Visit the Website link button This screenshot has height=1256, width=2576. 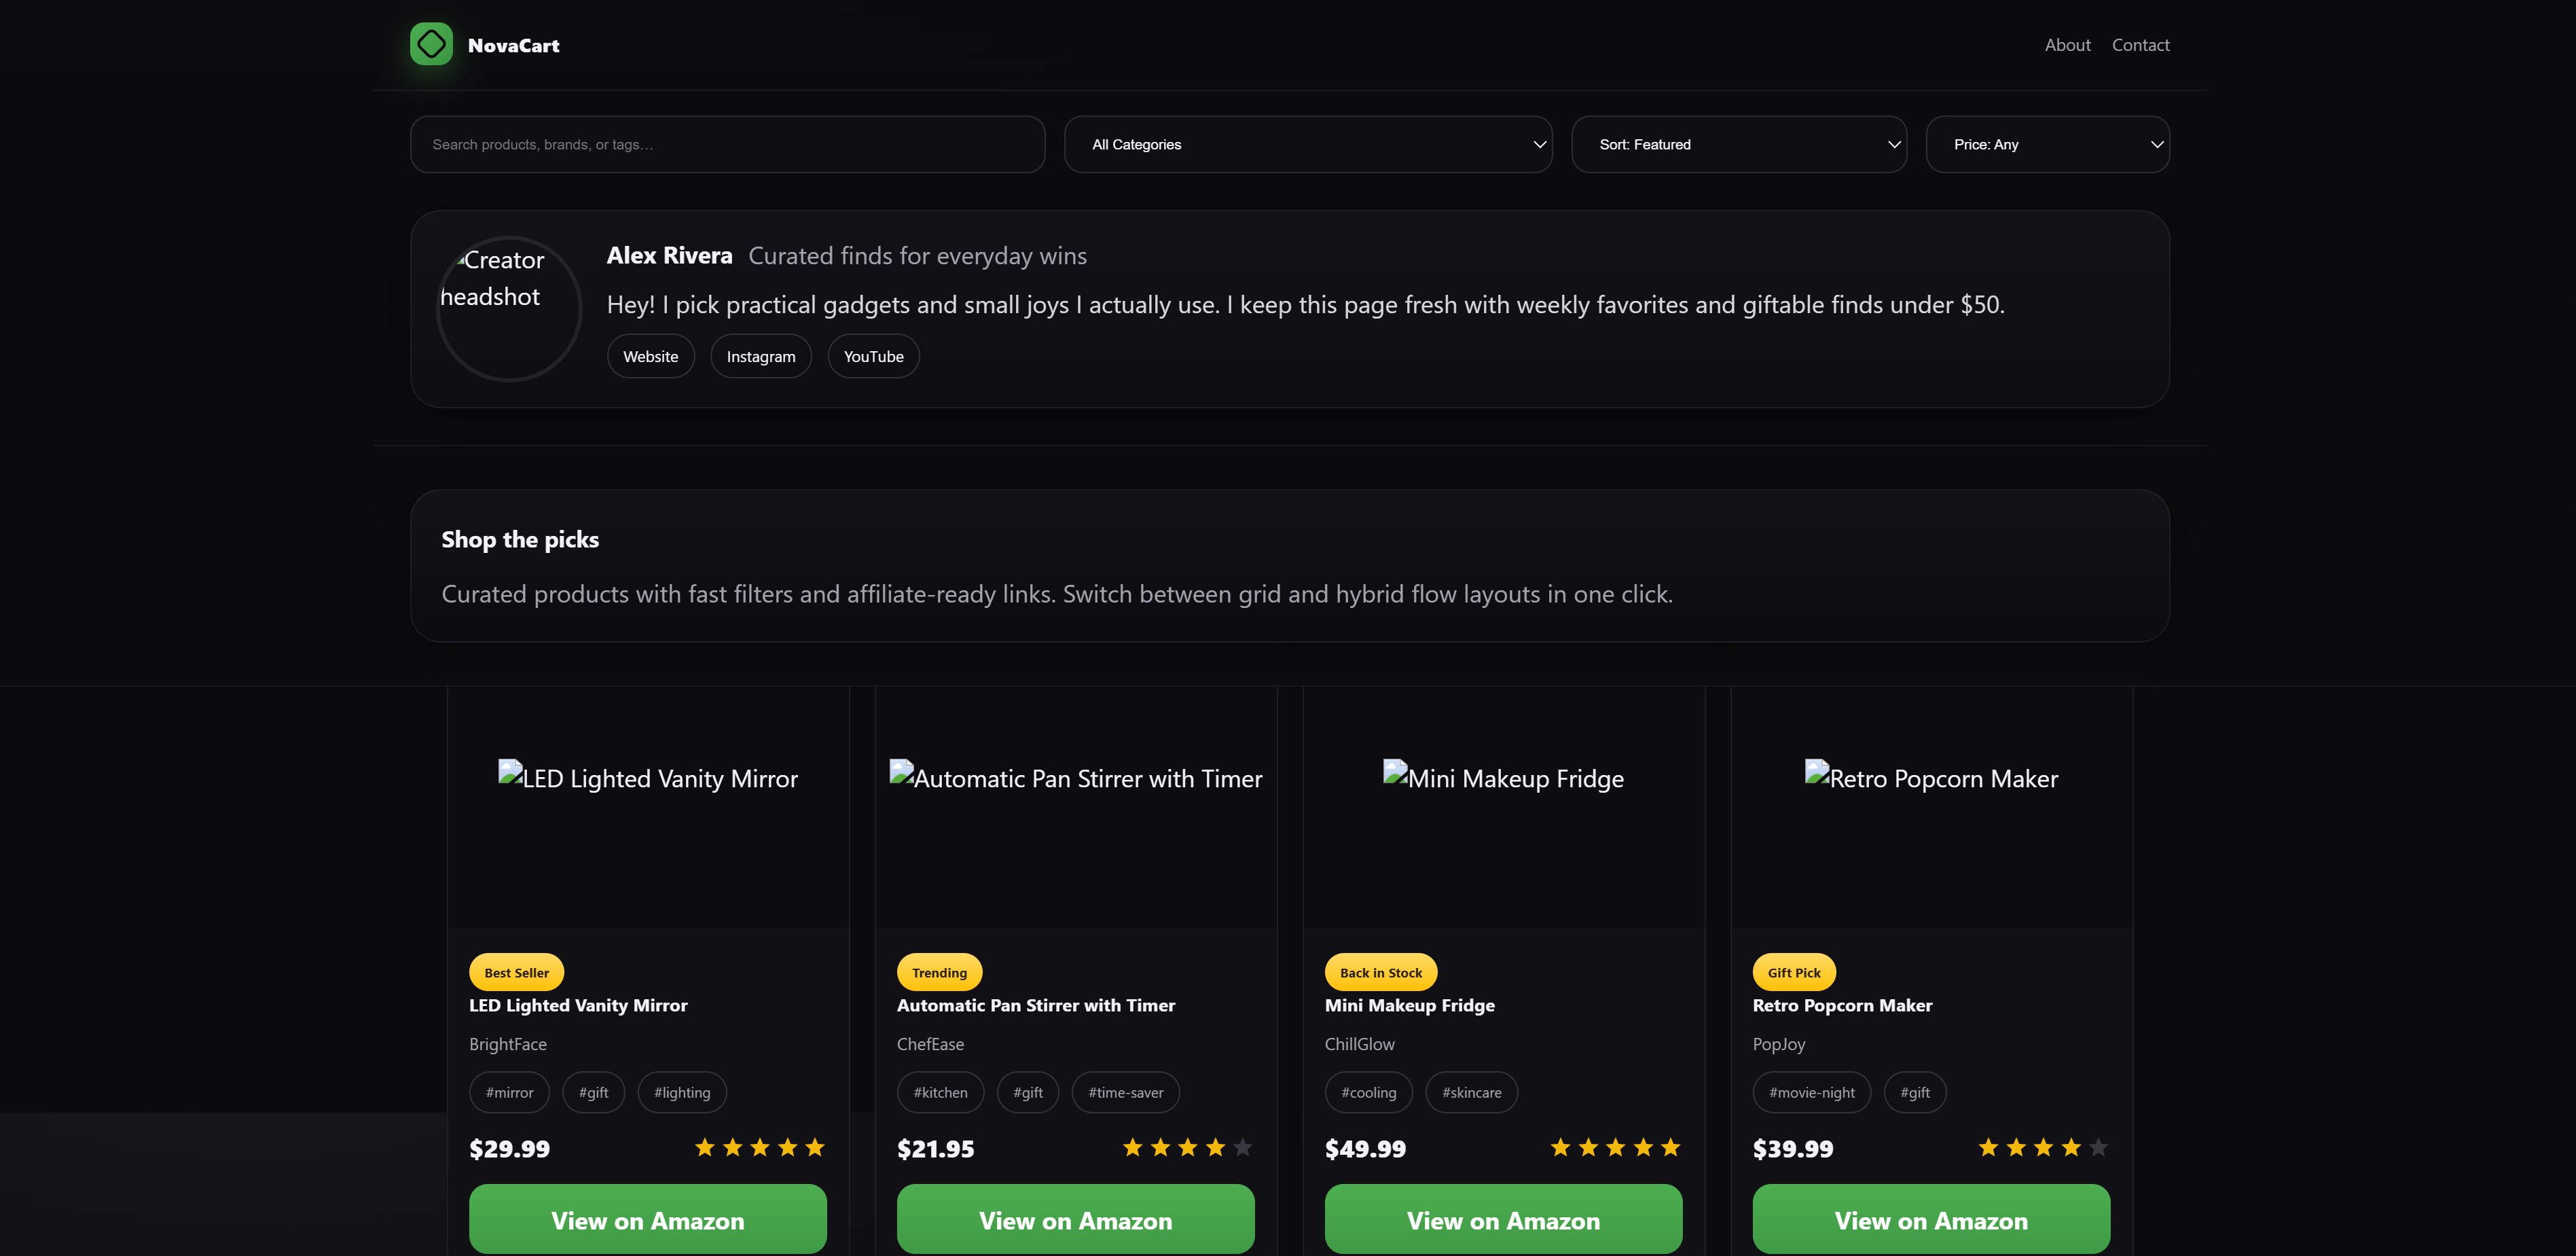(650, 357)
